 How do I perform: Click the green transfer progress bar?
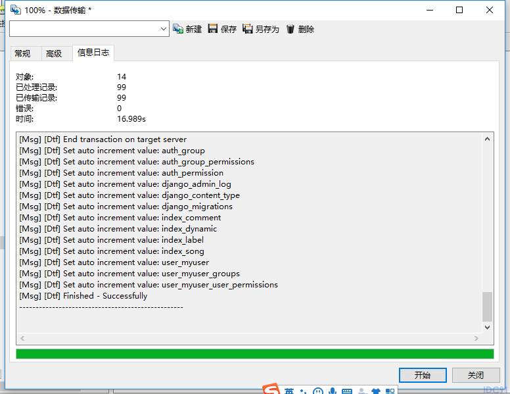tap(255, 354)
